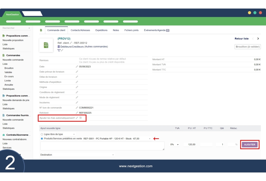266x181 pixels.
Task: Click the green document icon beside Commande client tab
Action: (x=41, y=30)
